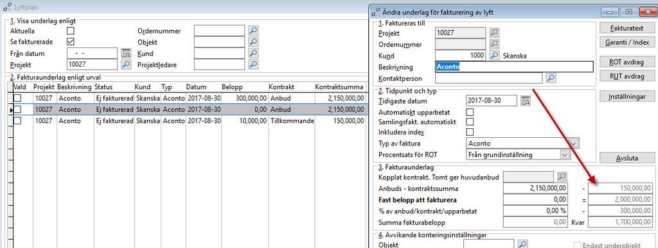
Task: Expand Procentsats för ROT dropdown
Action: coord(565,154)
